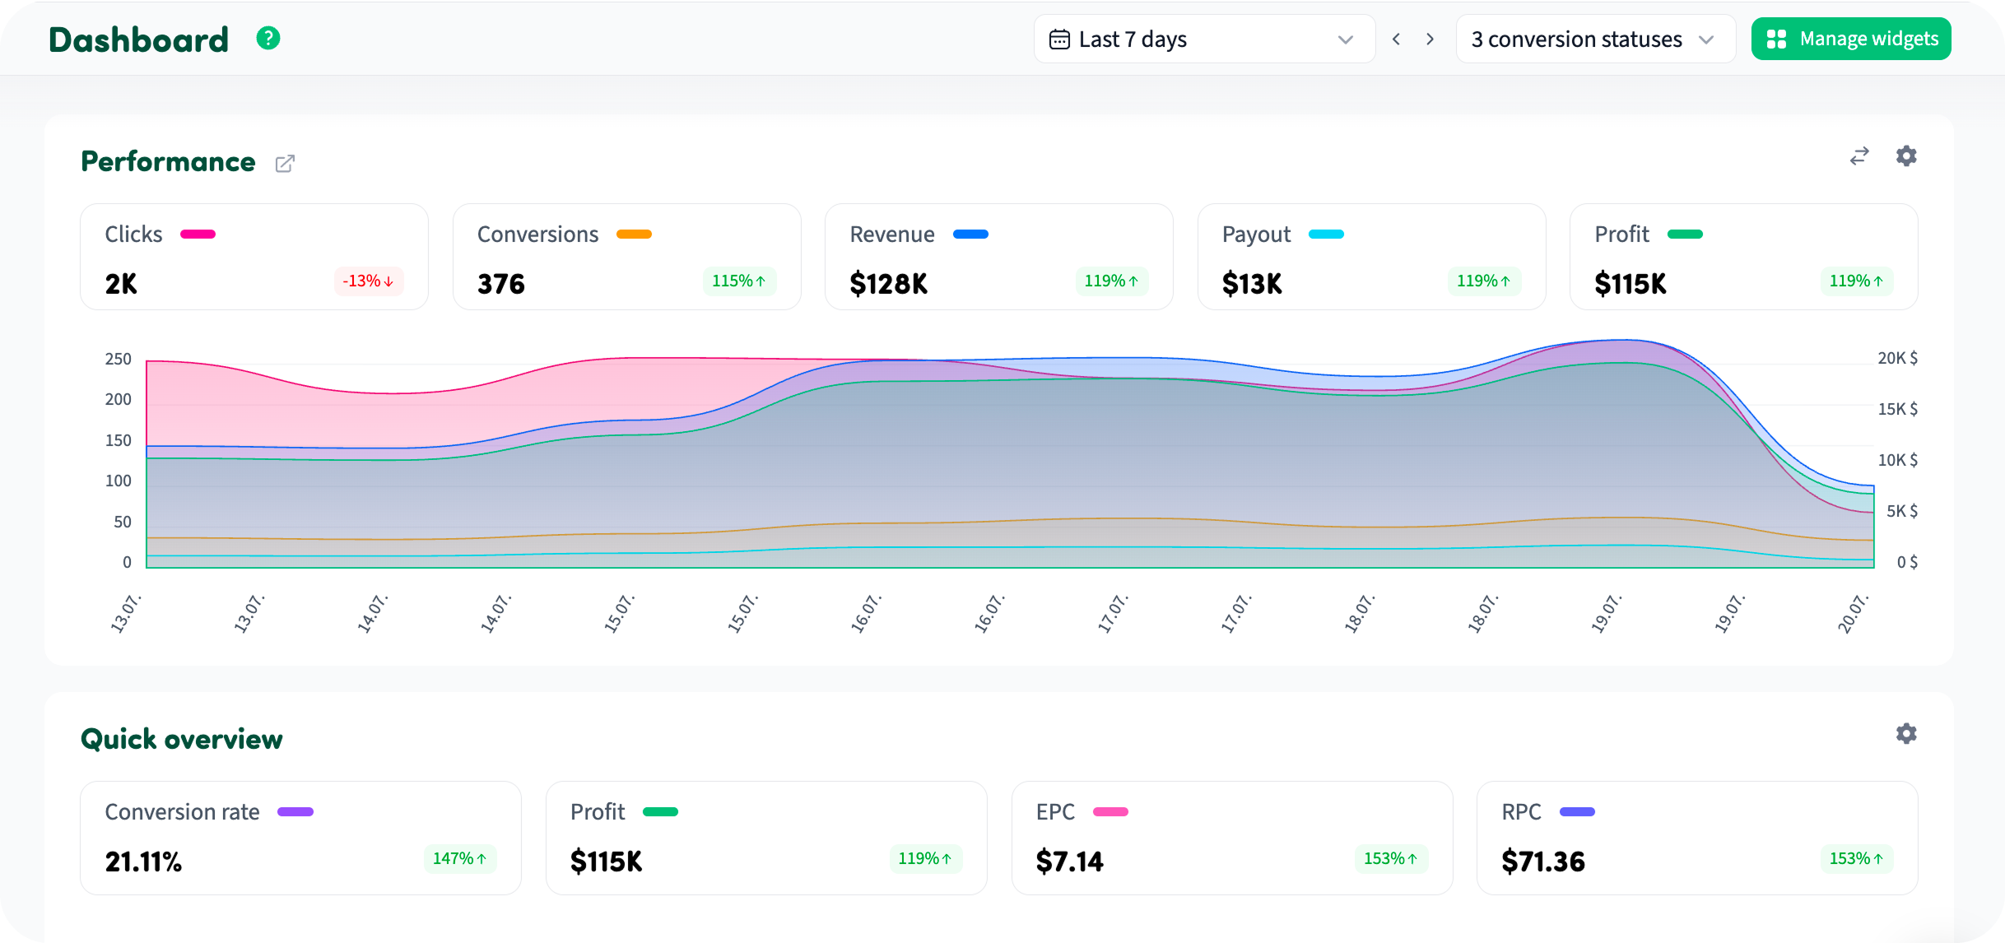Toggle the Payout metric card
The width and height of the screenshot is (2005, 943).
tap(1372, 257)
